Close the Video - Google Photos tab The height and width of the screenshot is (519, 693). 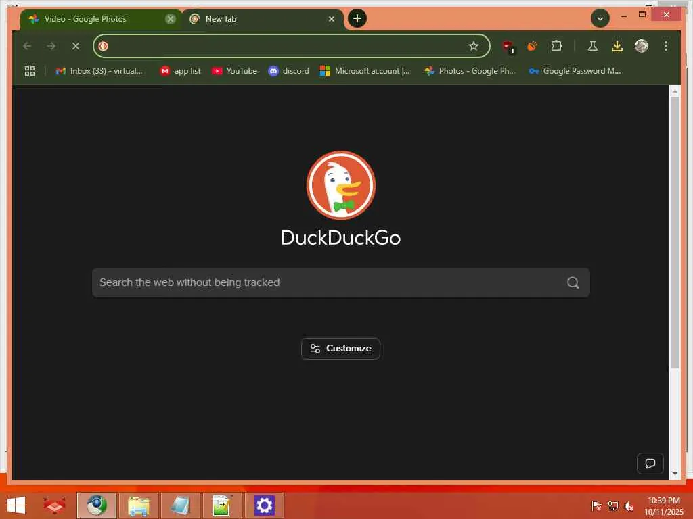tap(171, 19)
